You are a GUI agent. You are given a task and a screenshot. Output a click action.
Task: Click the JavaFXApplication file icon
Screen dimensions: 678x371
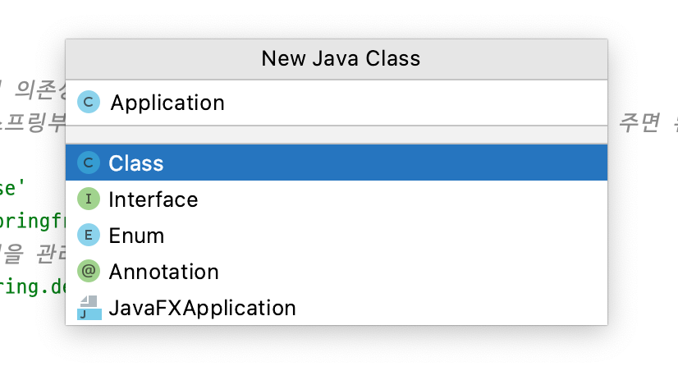coord(89,308)
